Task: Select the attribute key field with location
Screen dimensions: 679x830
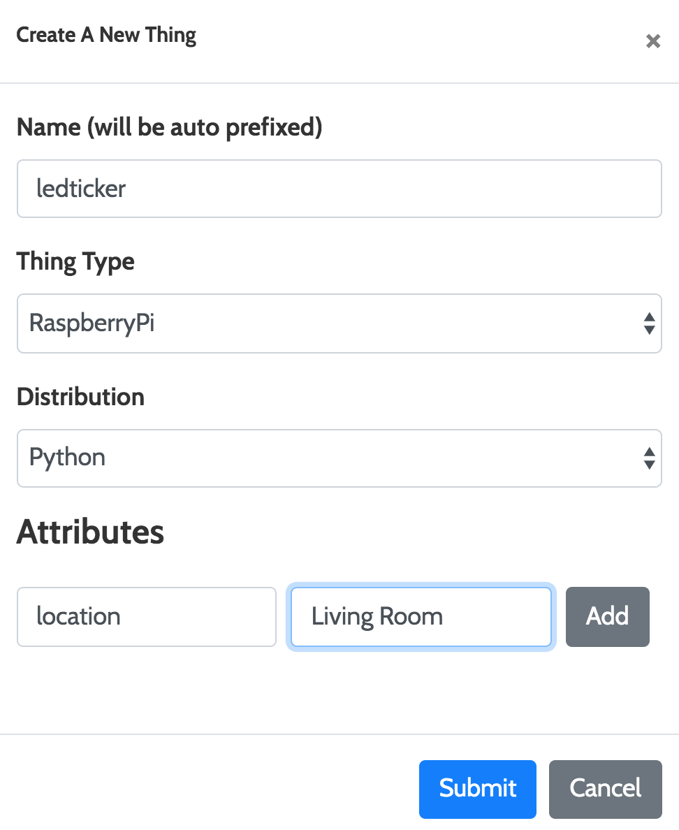Action: pyautogui.click(x=147, y=617)
